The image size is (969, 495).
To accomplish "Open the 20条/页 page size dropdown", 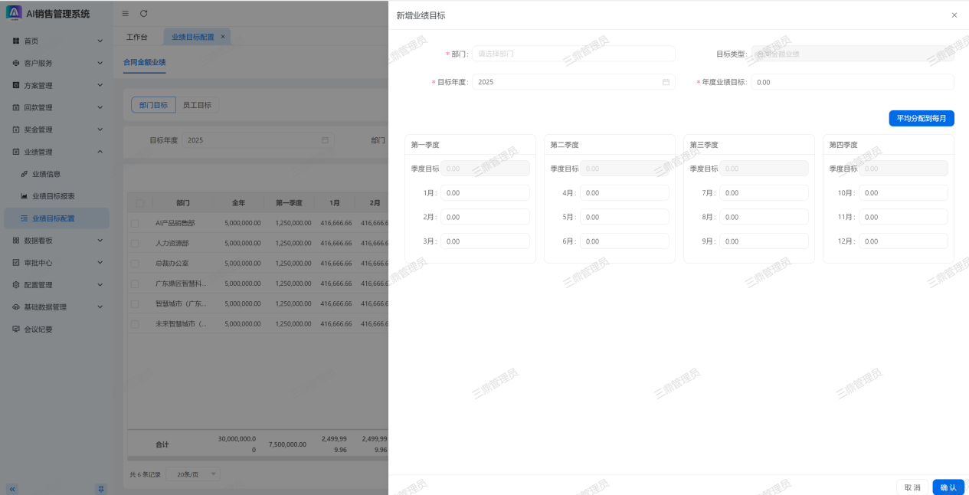I will point(192,474).
